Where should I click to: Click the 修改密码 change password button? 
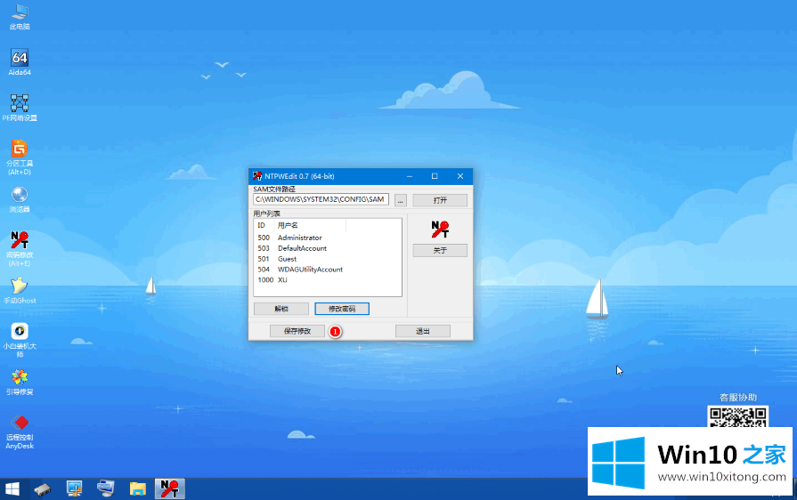(x=342, y=309)
